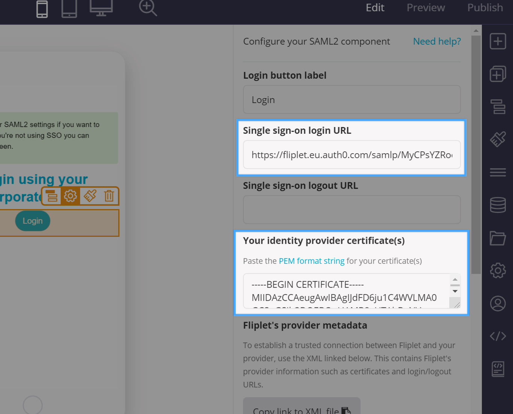Add a new component from the sidebar
Viewport: 513px width, 414px height.
pos(498,41)
